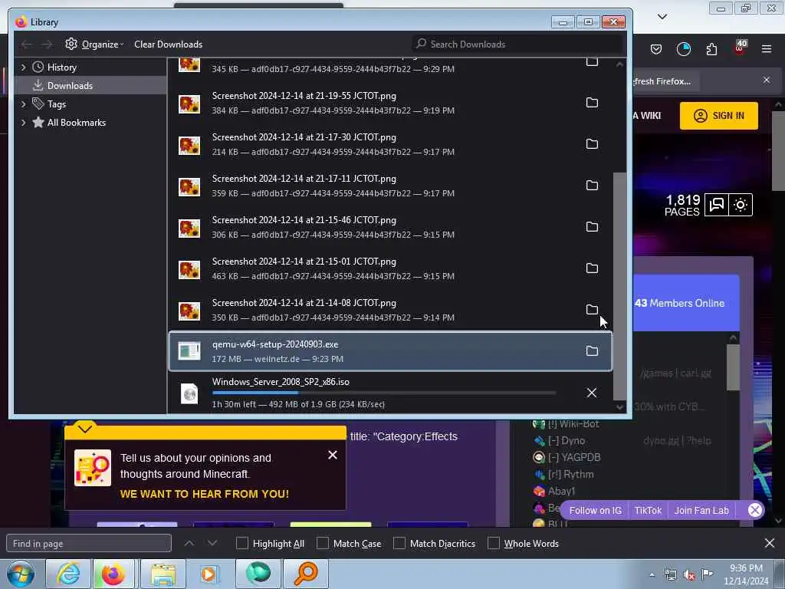Click Follow on IG link

click(x=595, y=510)
